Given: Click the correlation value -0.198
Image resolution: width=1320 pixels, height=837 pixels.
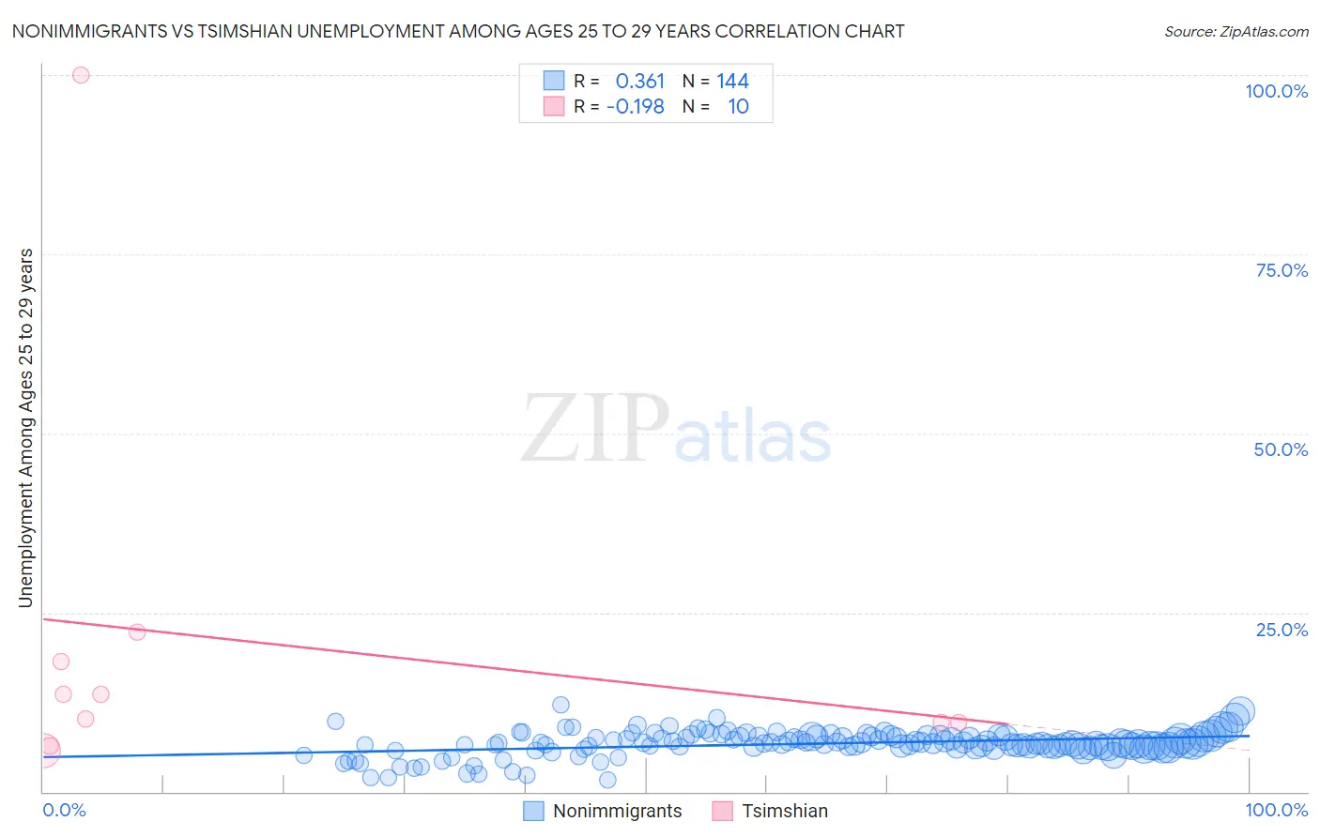Looking at the screenshot, I should click(x=636, y=106).
